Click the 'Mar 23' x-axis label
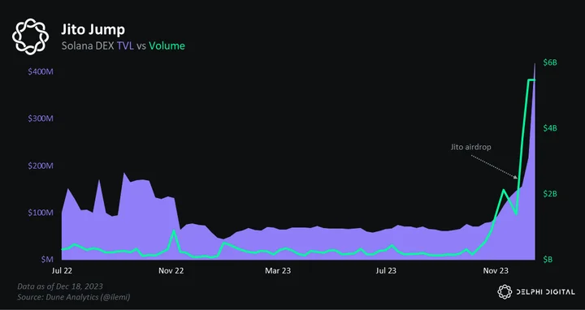The width and height of the screenshot is (585, 310). pyautogui.click(x=278, y=271)
